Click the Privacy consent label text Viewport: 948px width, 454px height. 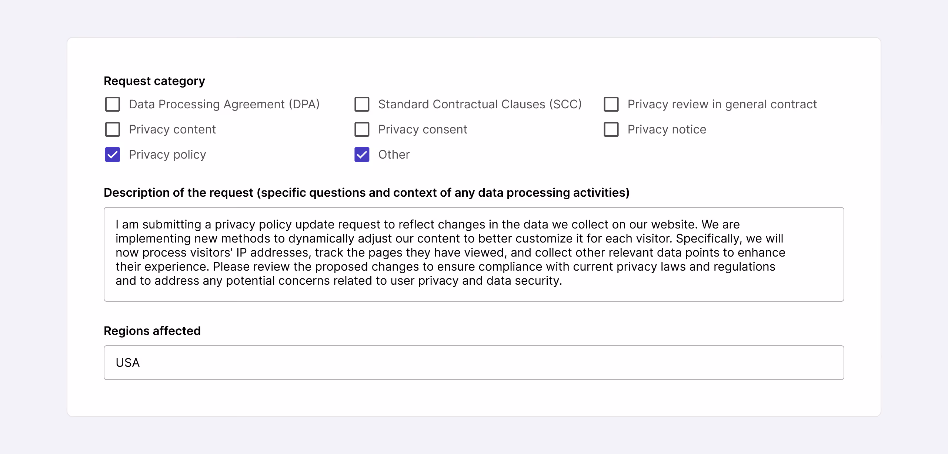pyautogui.click(x=423, y=129)
